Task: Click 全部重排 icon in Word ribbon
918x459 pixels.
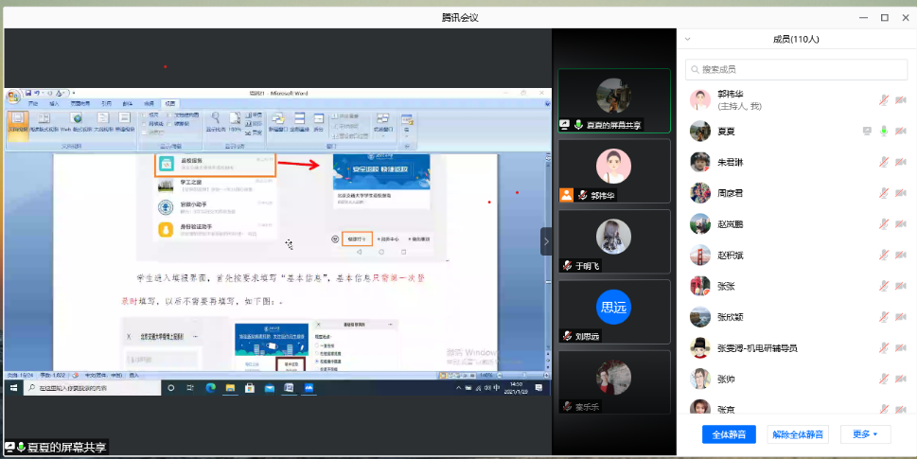Action: (x=299, y=122)
